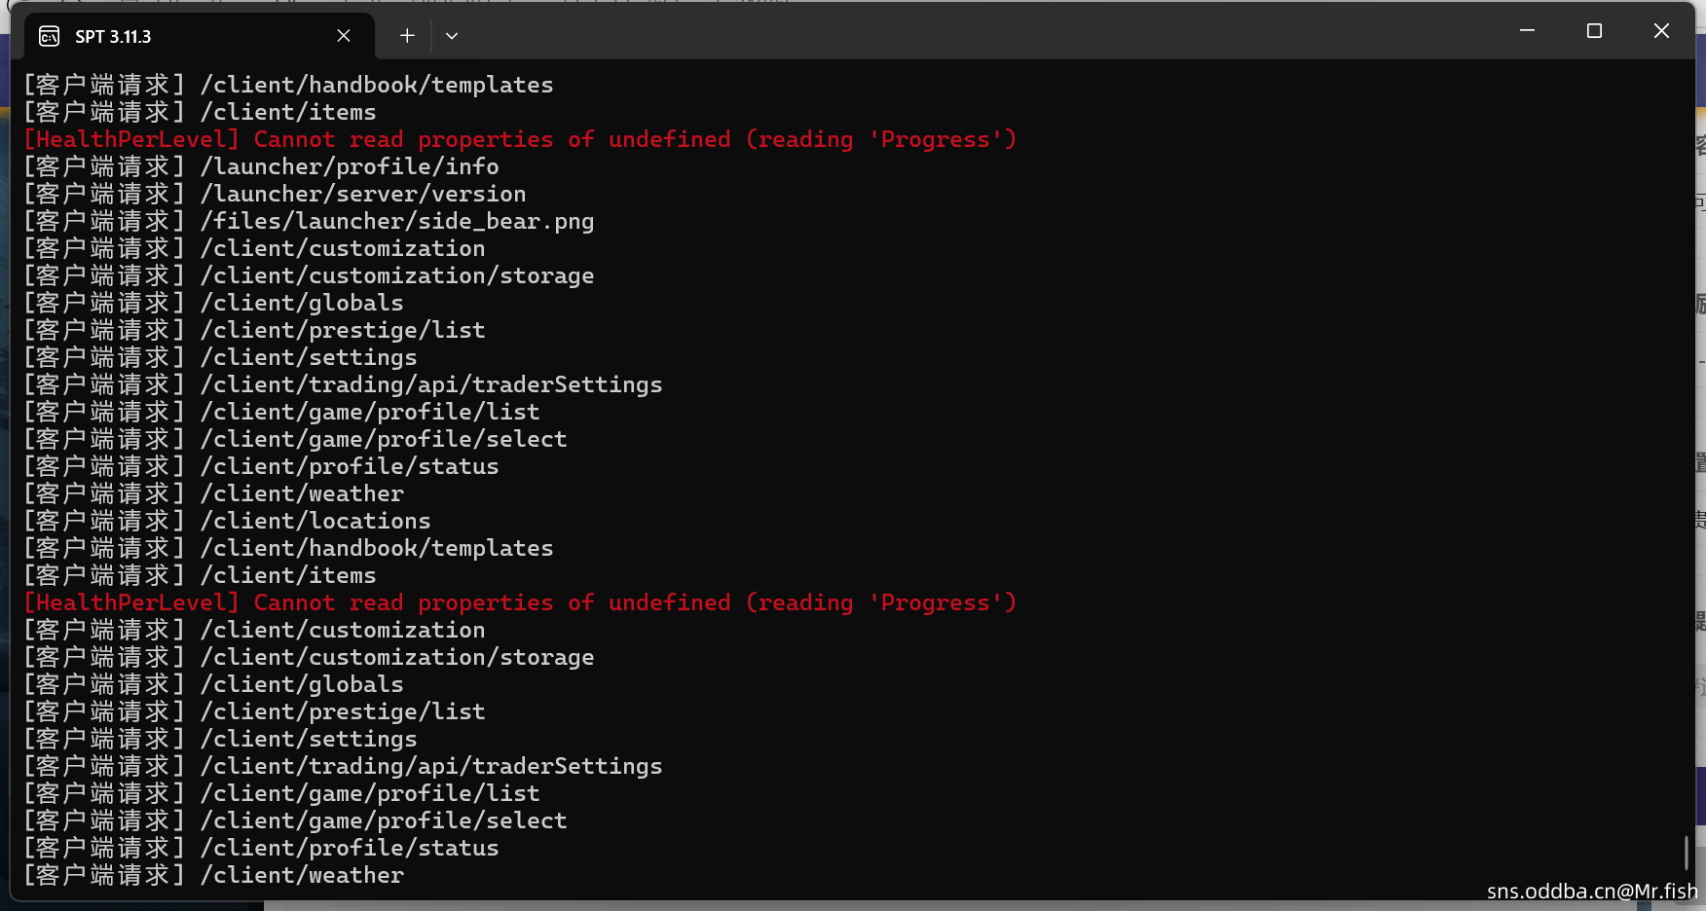
Task: Click the empty title bar area
Action: (974, 34)
